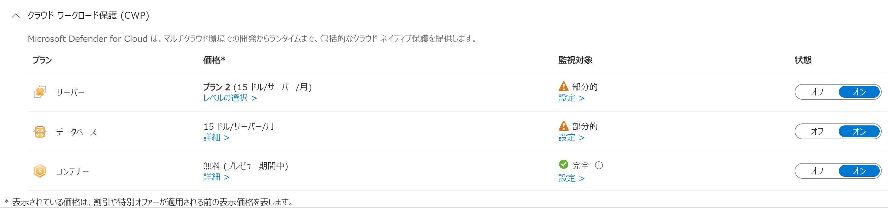Turn off the コンテナー plan toggle
The height and width of the screenshot is (211, 888).
[817, 171]
